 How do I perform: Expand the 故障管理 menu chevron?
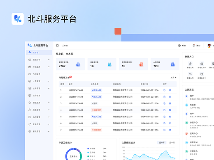(49, 88)
